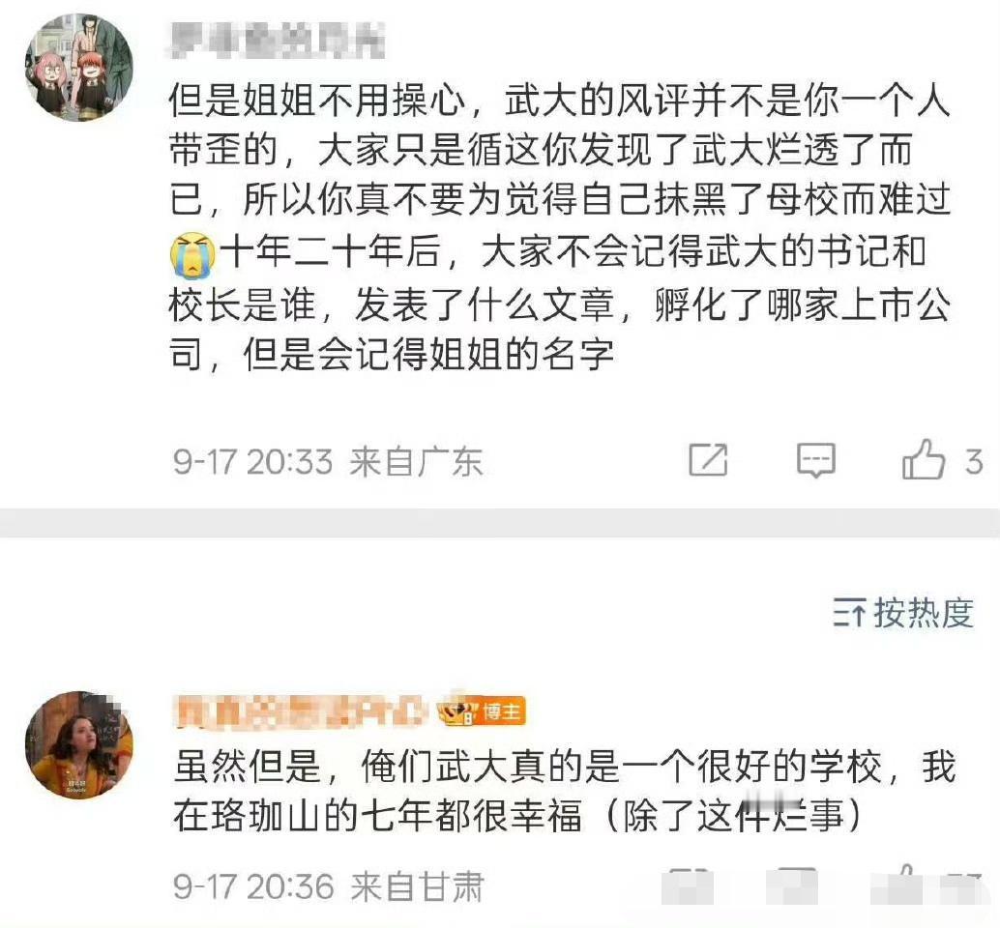The height and width of the screenshot is (928, 1000).
Task: Tap the comment icon on the 甘肃 reply
Action: (794, 885)
